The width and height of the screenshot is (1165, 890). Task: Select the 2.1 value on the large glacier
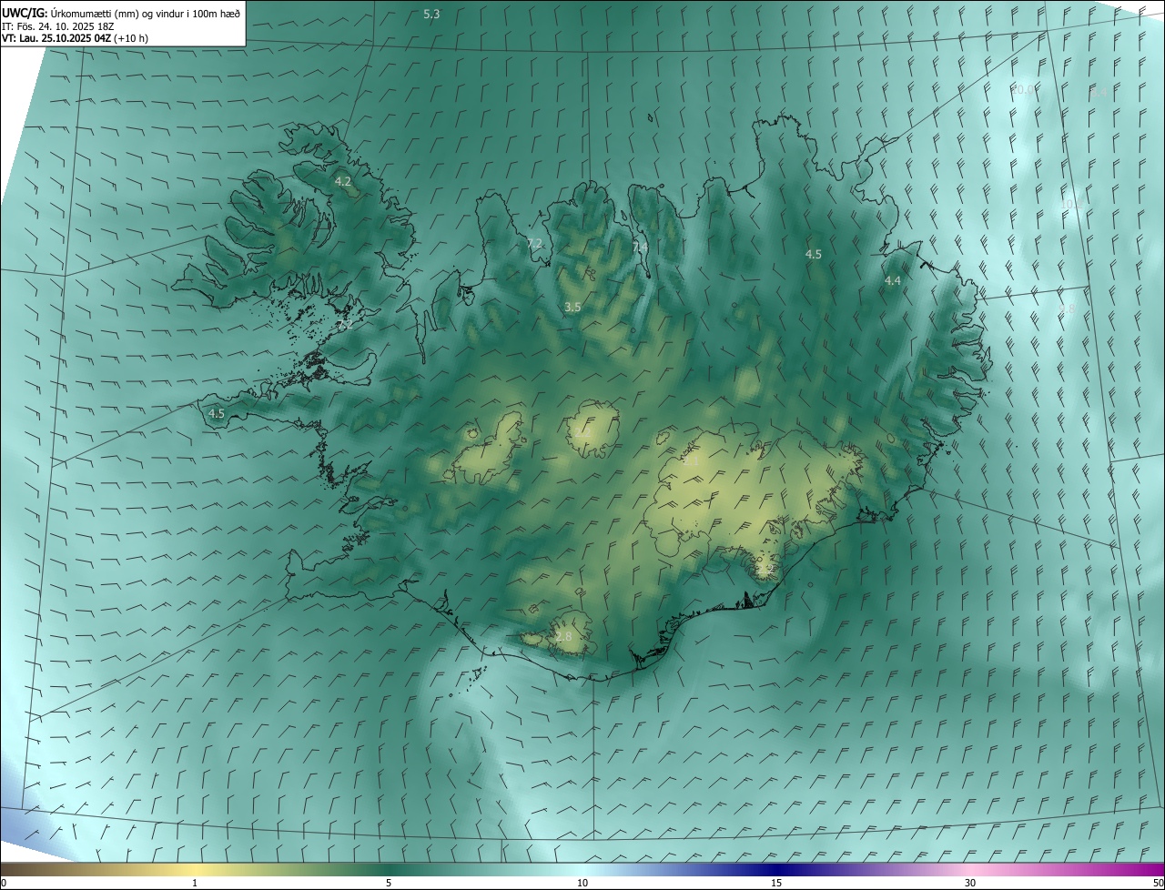691,462
